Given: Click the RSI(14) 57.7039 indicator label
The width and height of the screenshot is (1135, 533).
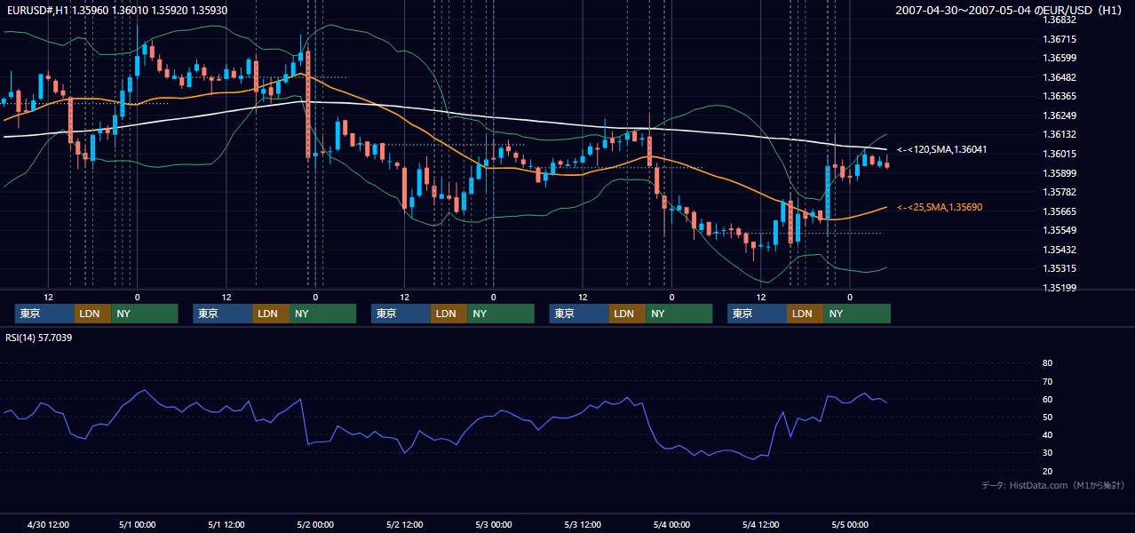Looking at the screenshot, I should pyautogui.click(x=39, y=338).
